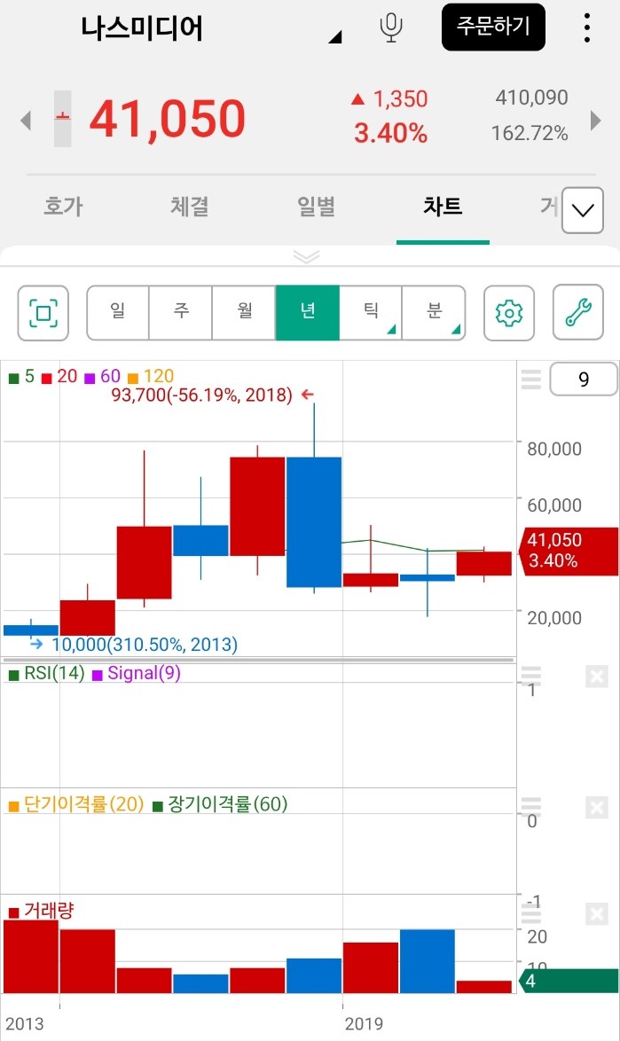Tap the low marker 10,000(310.50%, 2013)

(x=145, y=644)
